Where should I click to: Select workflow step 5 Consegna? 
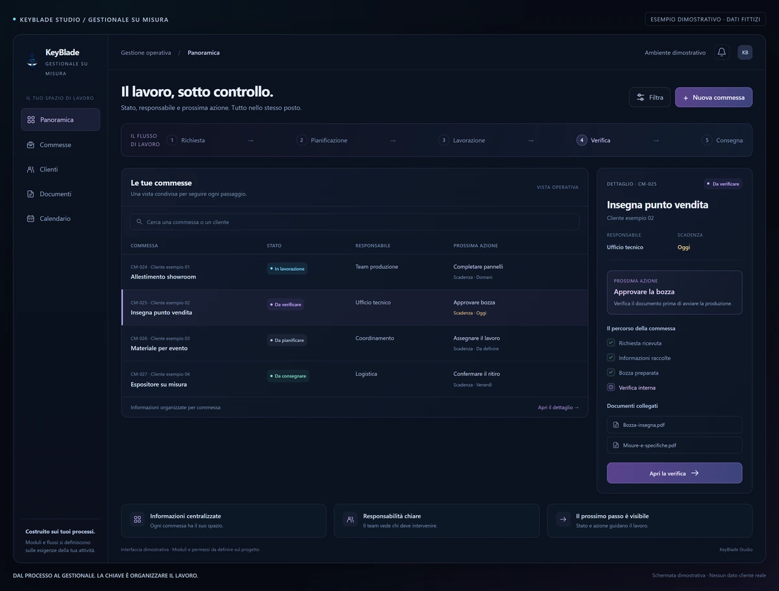point(723,140)
